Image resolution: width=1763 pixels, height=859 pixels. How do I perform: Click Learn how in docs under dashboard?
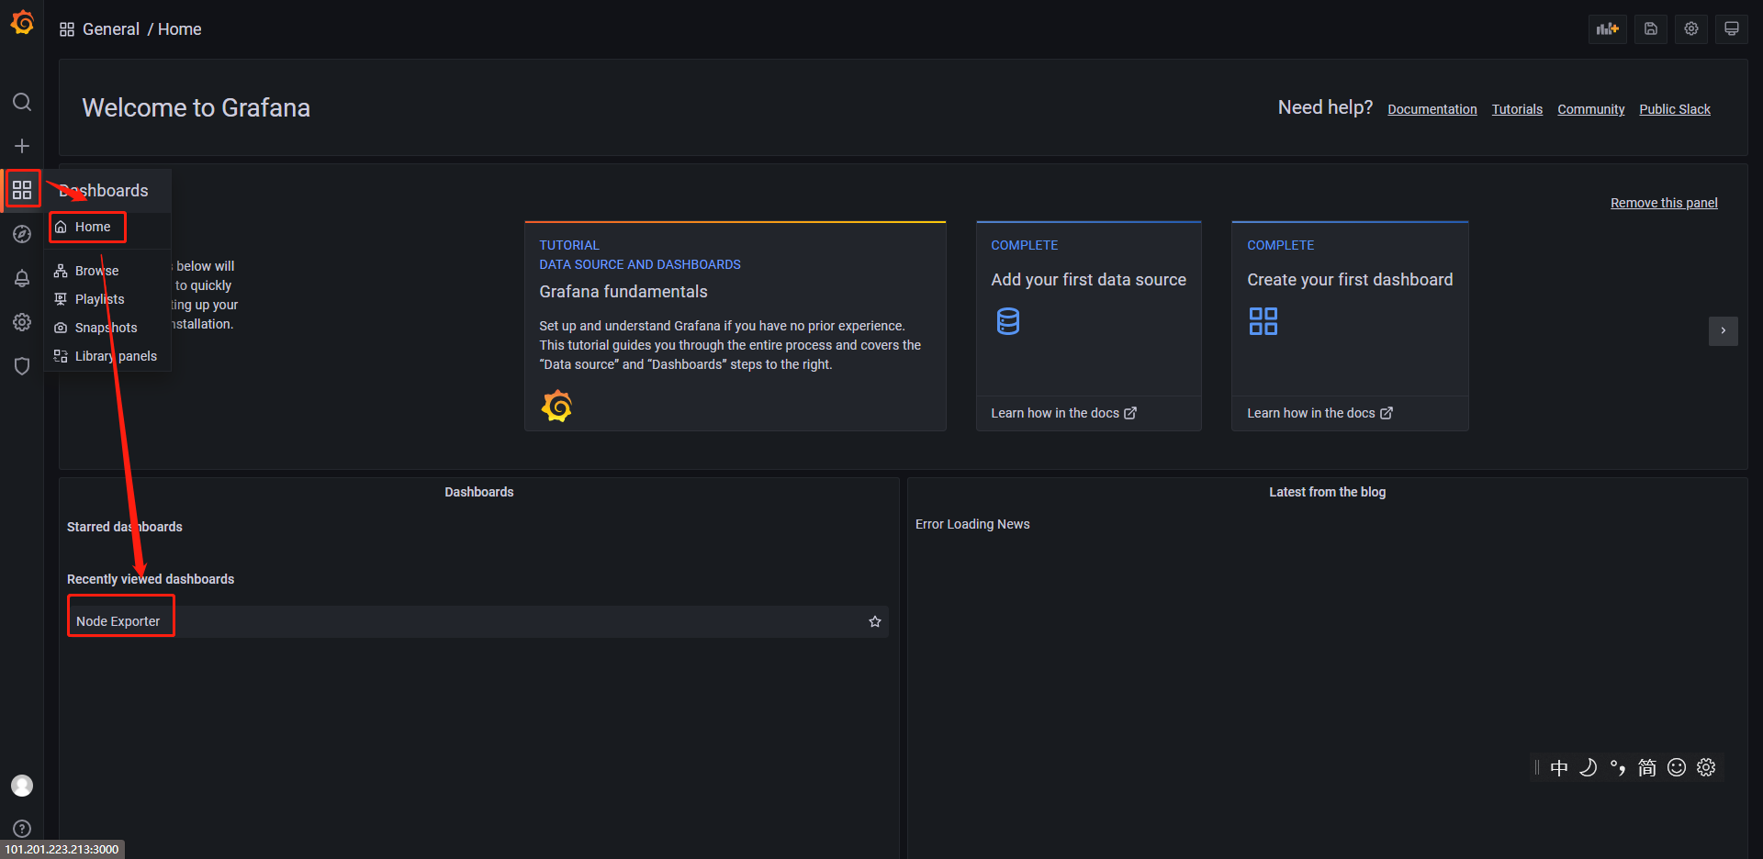(1319, 413)
